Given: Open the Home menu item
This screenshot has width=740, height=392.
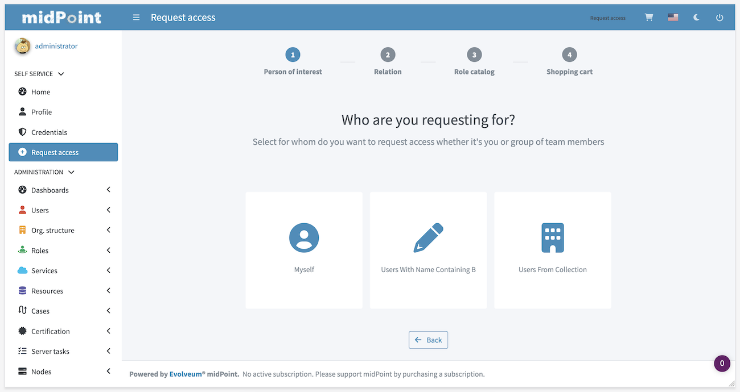Looking at the screenshot, I should 40,92.
